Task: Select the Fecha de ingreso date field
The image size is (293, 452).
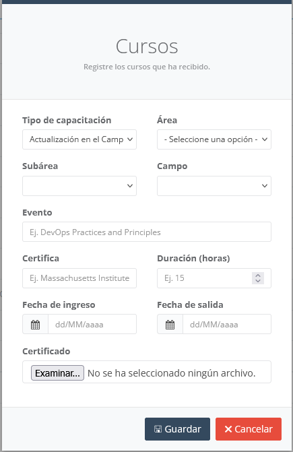Action: tap(92, 324)
